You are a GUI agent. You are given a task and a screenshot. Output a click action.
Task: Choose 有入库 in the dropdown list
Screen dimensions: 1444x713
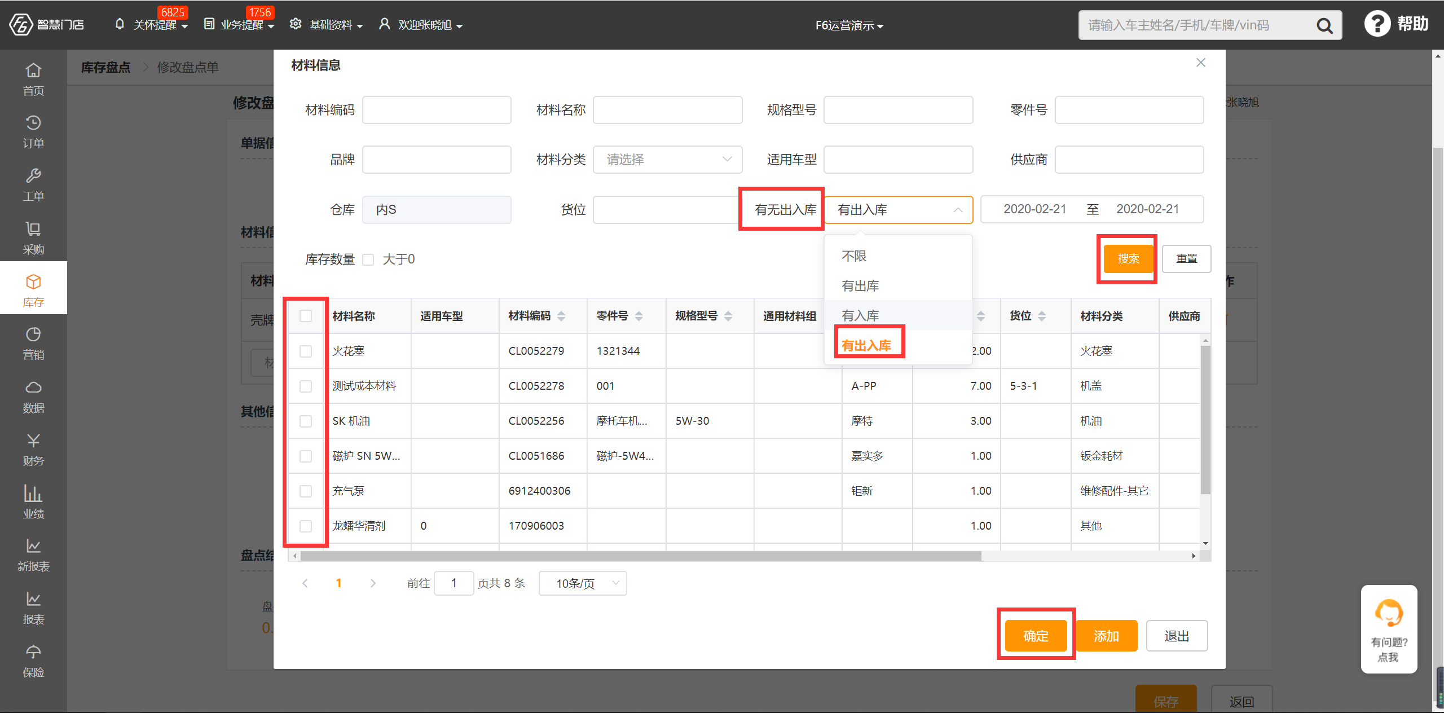[898, 315]
